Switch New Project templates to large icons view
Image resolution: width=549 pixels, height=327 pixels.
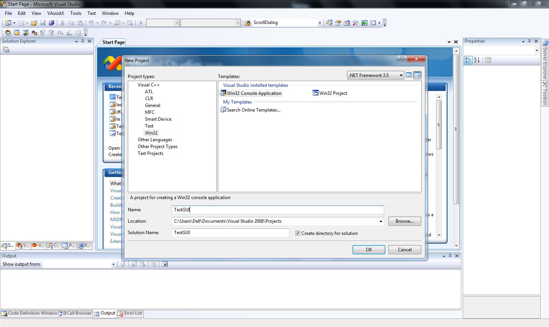(x=409, y=75)
